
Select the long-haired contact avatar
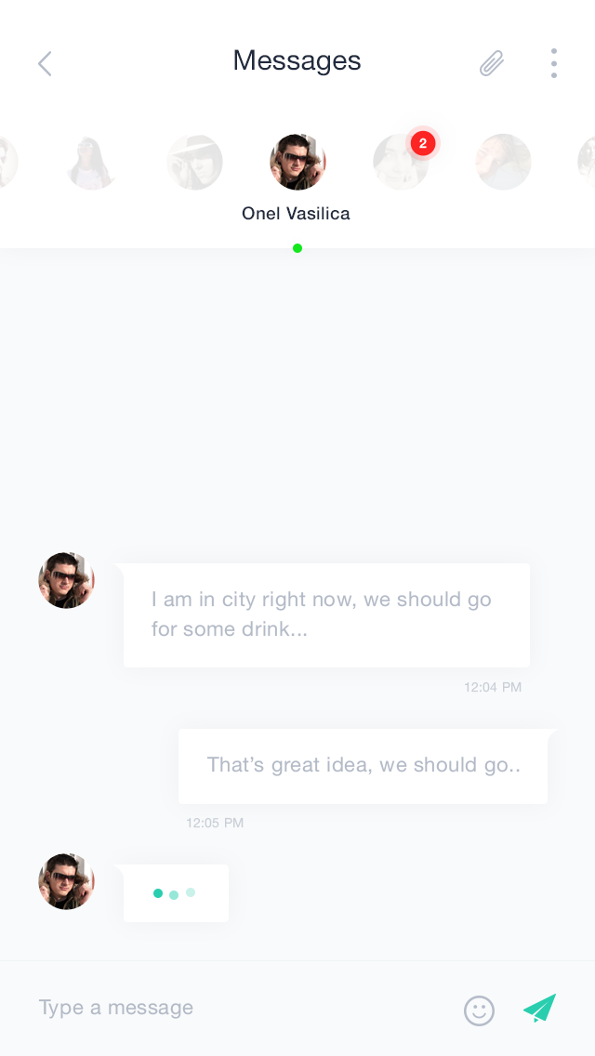pyautogui.click(x=92, y=162)
